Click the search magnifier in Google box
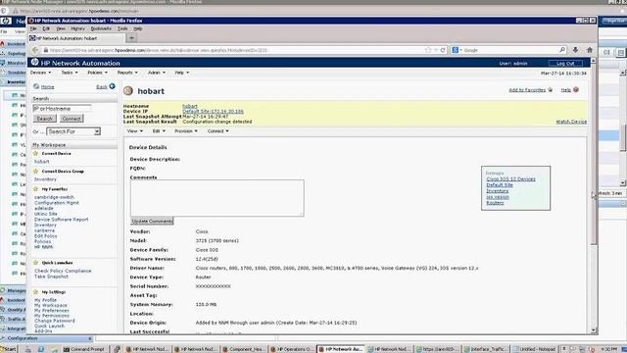This screenshot has width=627, height=353. point(562,50)
